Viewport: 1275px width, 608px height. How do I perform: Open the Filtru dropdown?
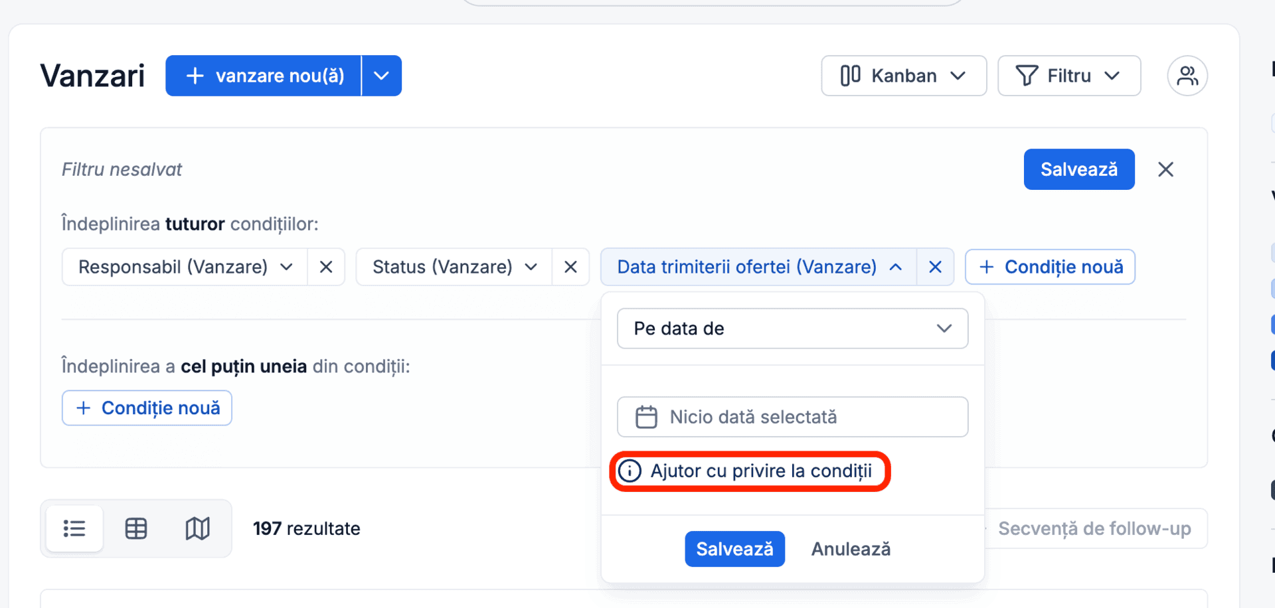(x=1069, y=76)
